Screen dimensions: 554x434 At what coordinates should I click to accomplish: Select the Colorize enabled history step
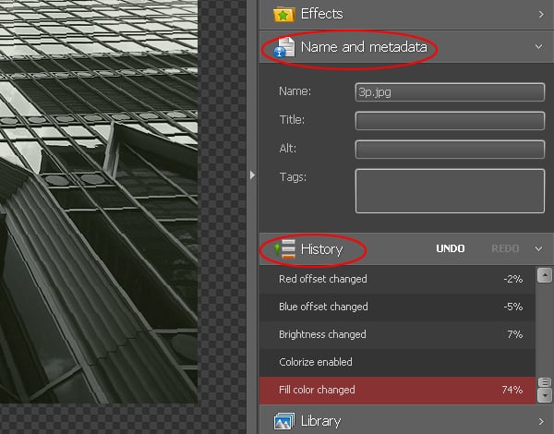pyautogui.click(x=397, y=362)
